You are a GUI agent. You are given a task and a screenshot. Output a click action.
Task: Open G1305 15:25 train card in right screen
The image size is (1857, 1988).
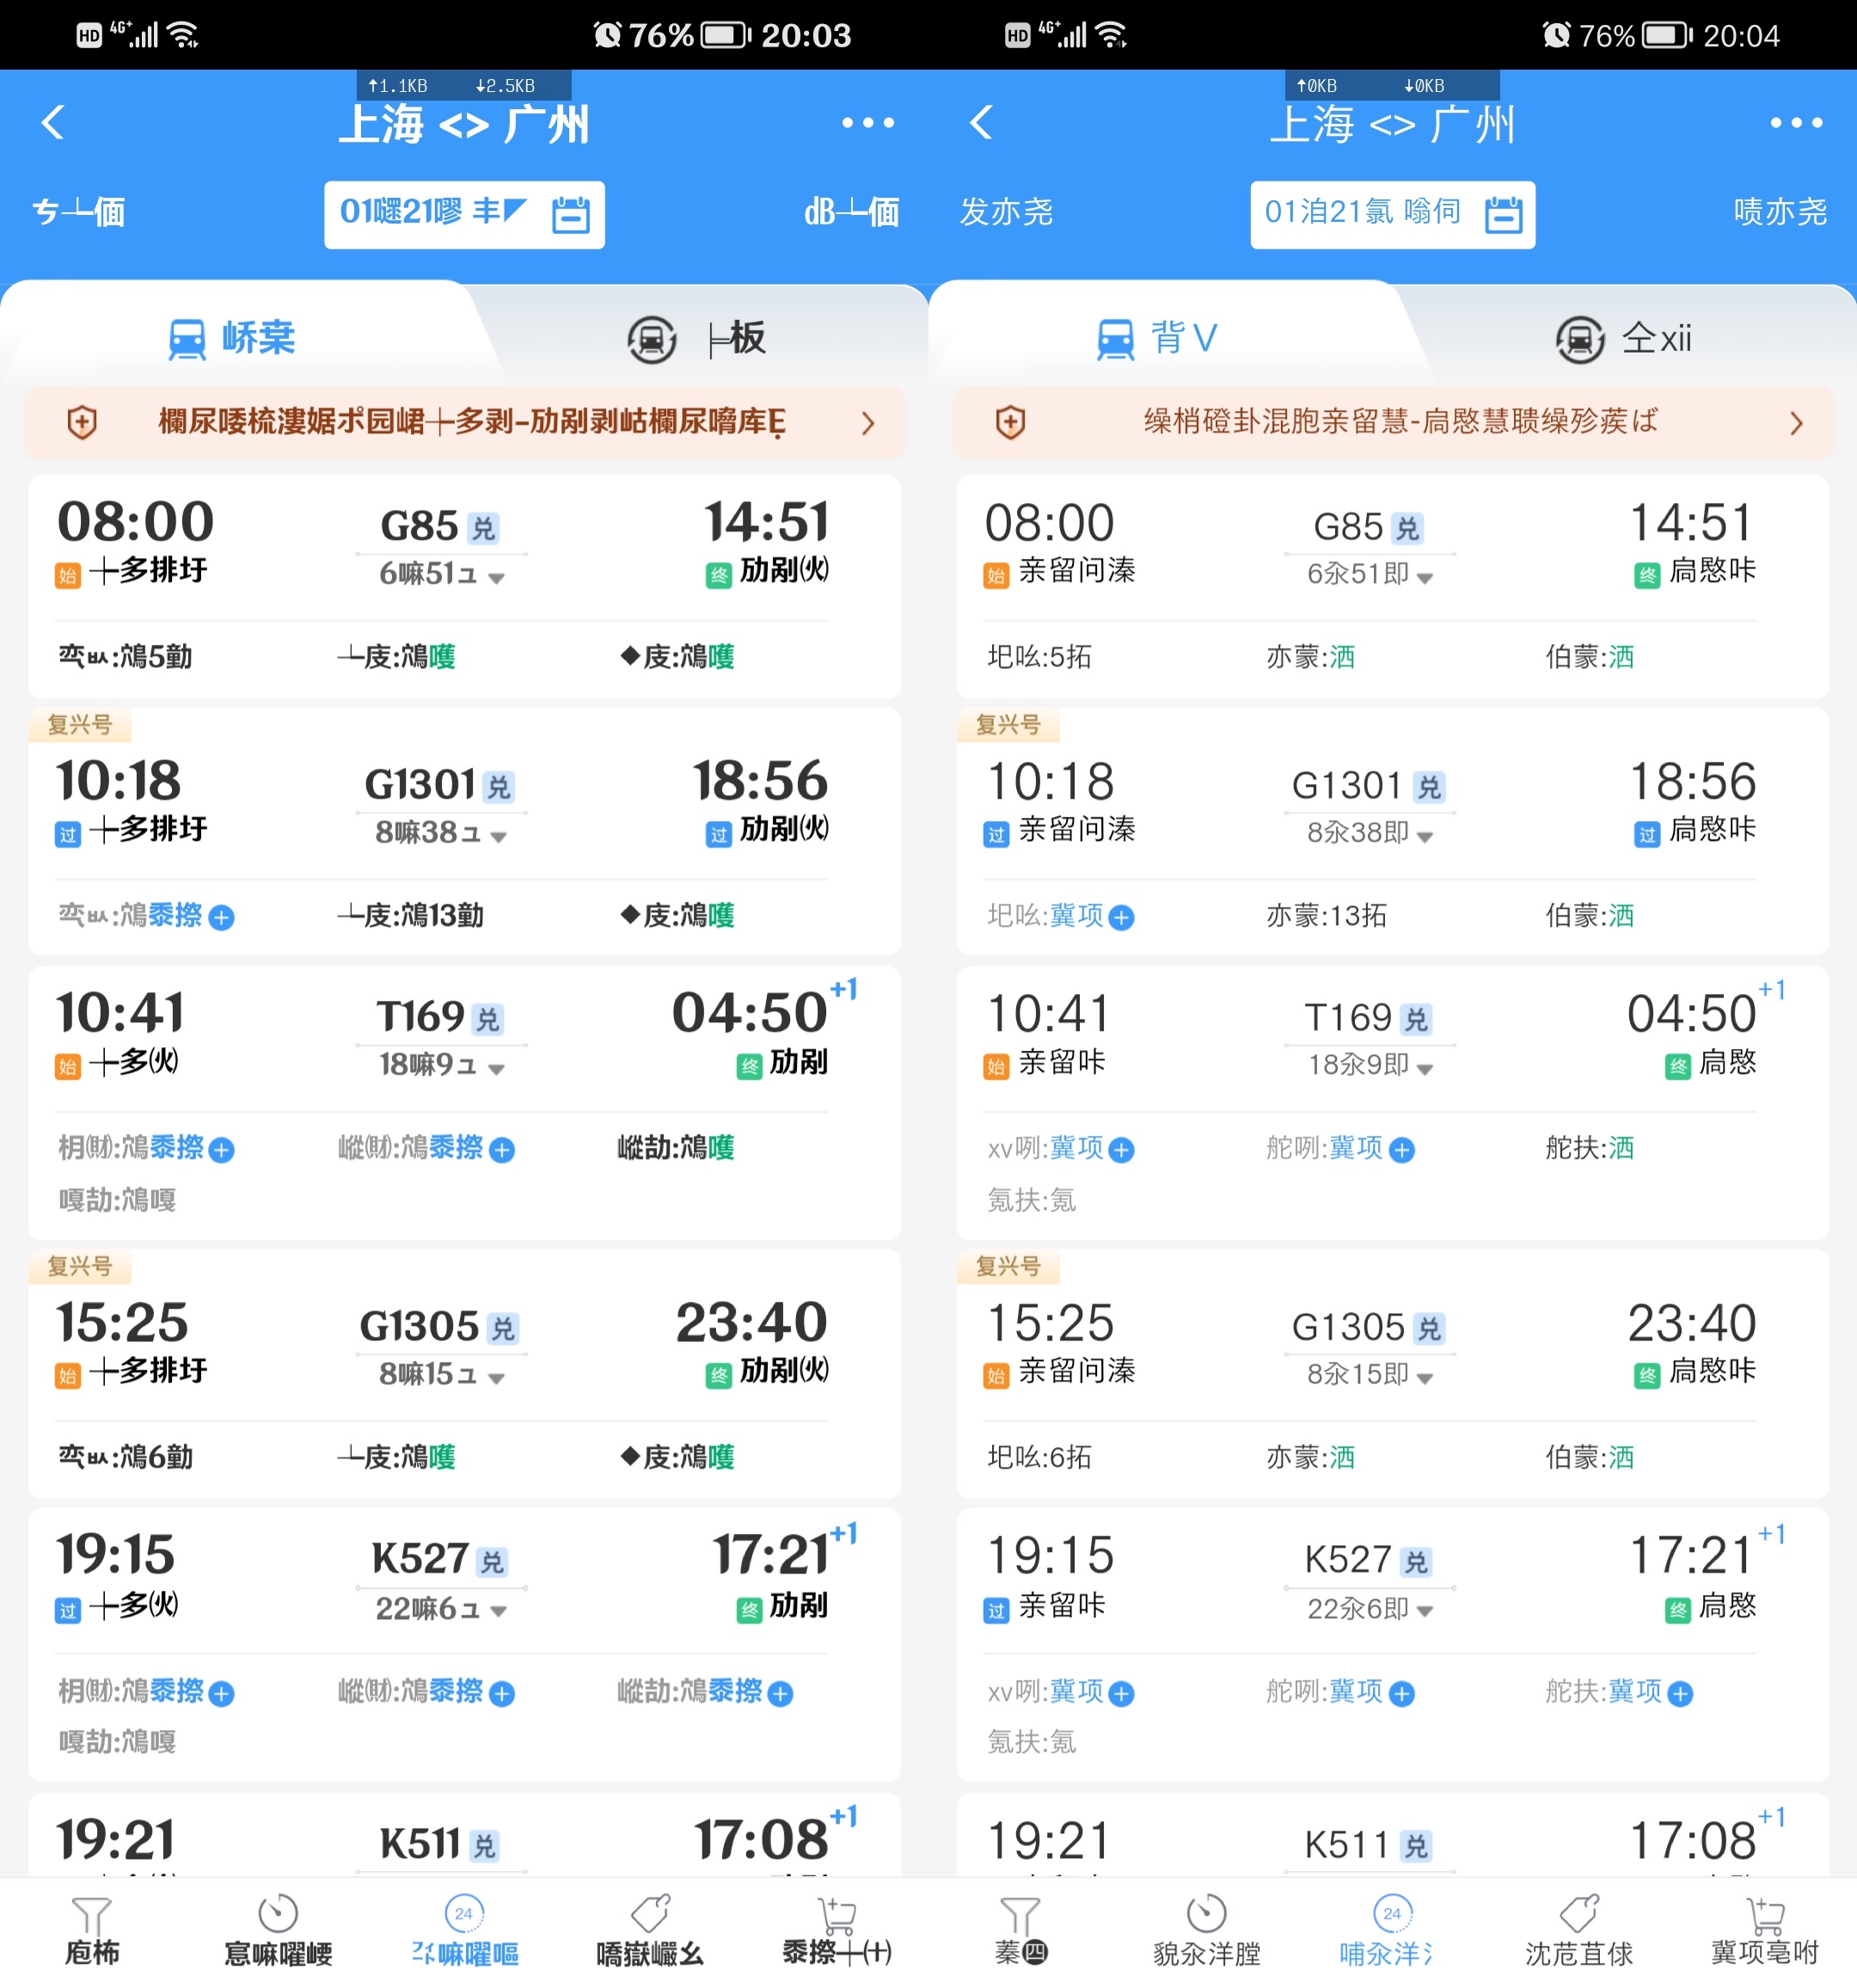pyautogui.click(x=1392, y=1373)
